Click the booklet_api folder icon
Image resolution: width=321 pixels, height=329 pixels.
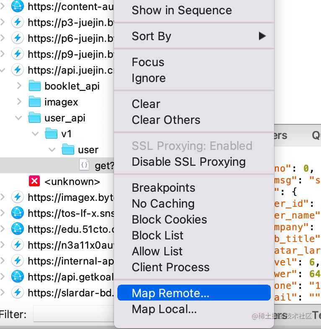coord(34,86)
